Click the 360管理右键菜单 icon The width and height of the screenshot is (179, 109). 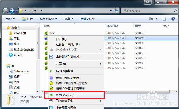[x=51, y=88]
